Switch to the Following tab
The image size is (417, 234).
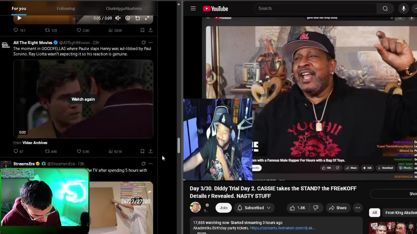[66, 8]
